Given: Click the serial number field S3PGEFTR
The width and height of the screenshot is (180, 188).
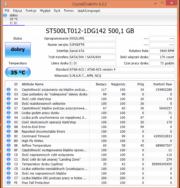Looking at the screenshot, I should [x=93, y=45].
